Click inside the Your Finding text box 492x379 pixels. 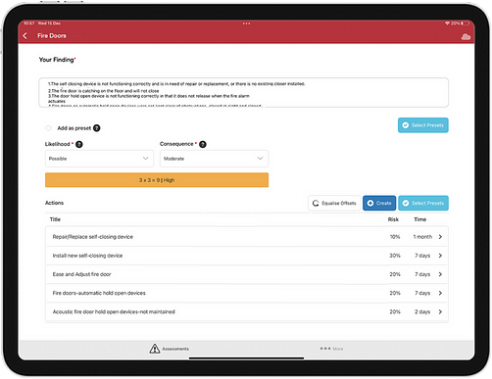pos(243,92)
